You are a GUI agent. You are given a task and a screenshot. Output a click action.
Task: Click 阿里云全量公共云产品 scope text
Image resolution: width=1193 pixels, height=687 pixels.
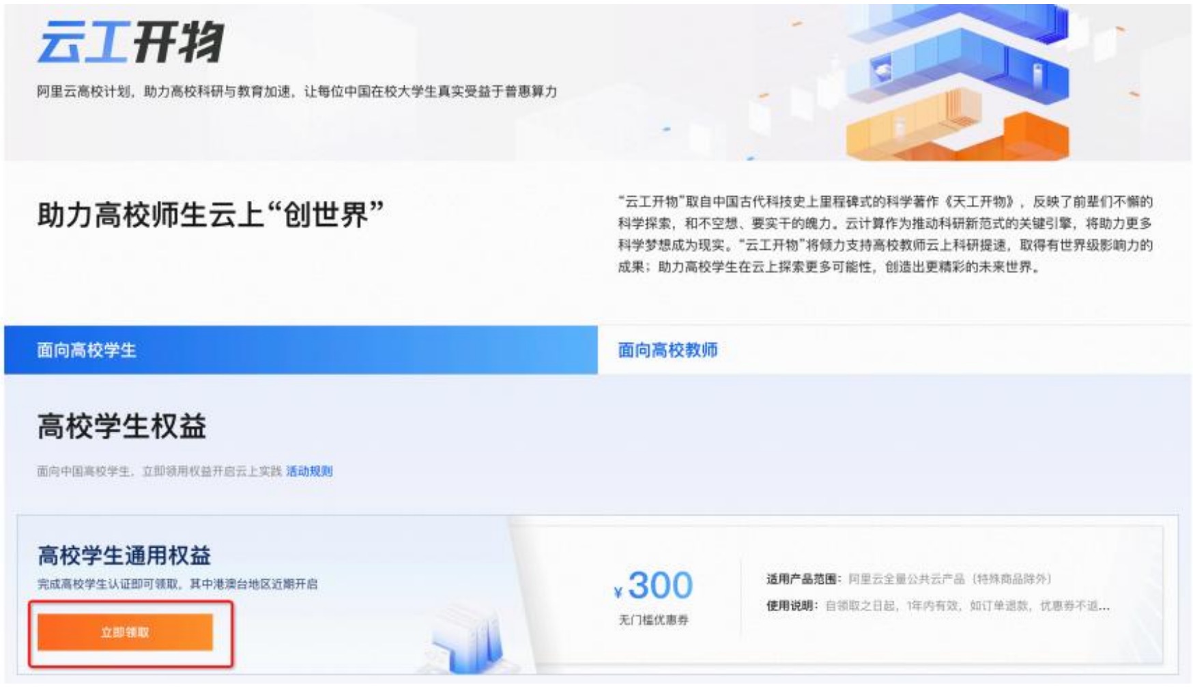pos(906,579)
